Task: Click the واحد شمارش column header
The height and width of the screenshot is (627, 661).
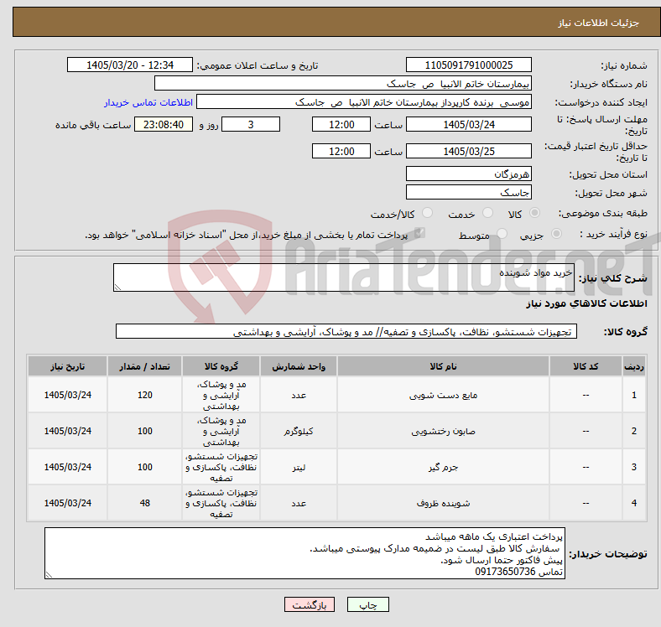Action: click(299, 366)
